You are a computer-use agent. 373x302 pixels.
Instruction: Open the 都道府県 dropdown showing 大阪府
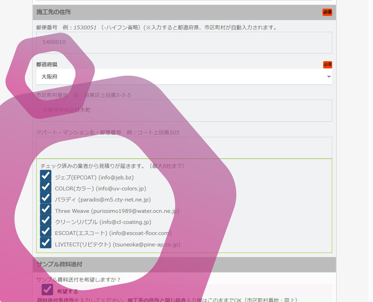(x=184, y=76)
